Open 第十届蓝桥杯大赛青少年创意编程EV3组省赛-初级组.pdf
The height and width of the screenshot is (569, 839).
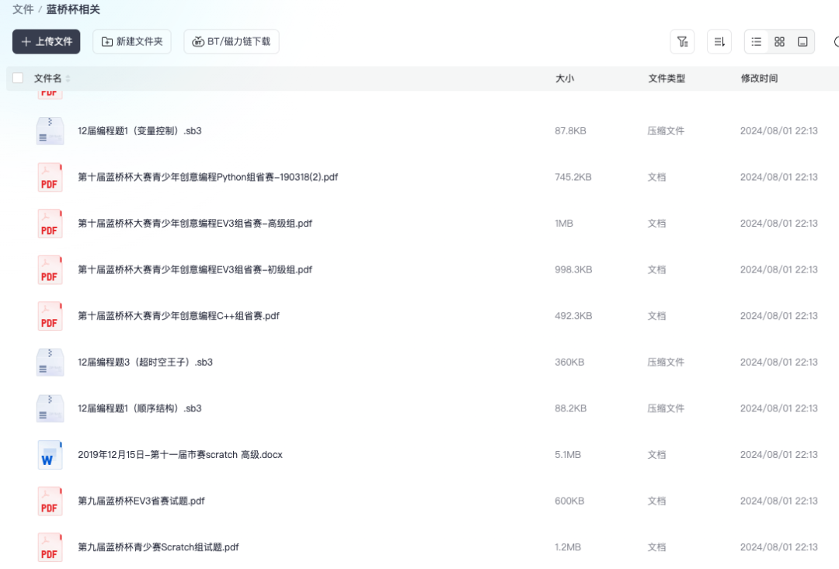click(x=195, y=269)
